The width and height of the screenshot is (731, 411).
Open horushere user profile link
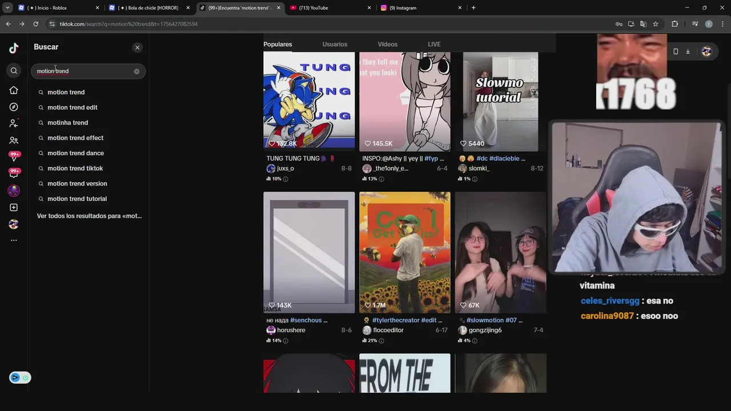point(291,330)
